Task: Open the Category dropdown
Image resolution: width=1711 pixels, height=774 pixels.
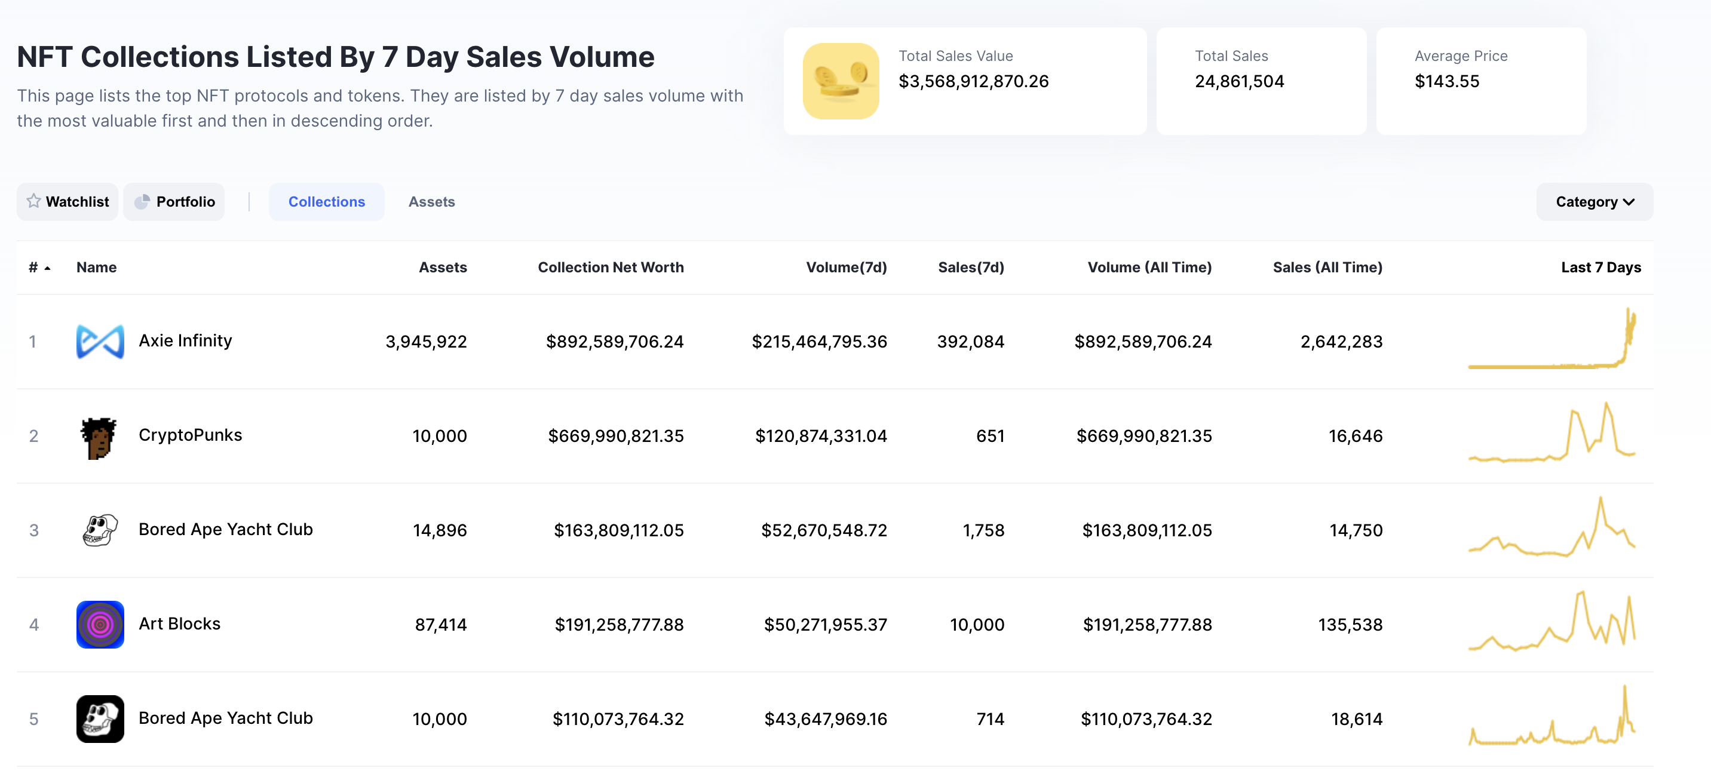Action: pos(1594,202)
